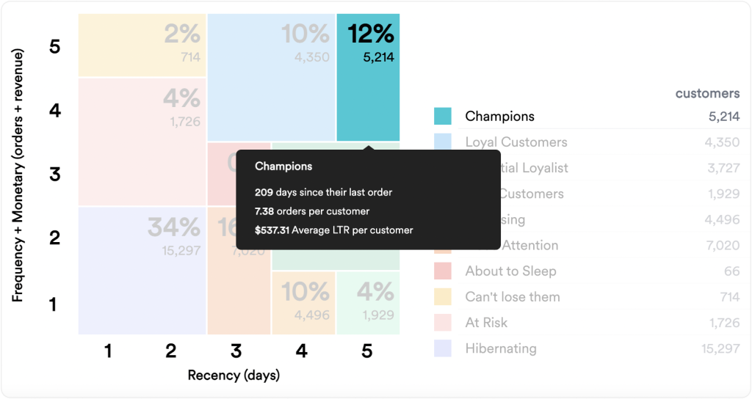Viewport: 752px width, 399px height.
Task: Click the Champions legend label
Action: pos(499,117)
